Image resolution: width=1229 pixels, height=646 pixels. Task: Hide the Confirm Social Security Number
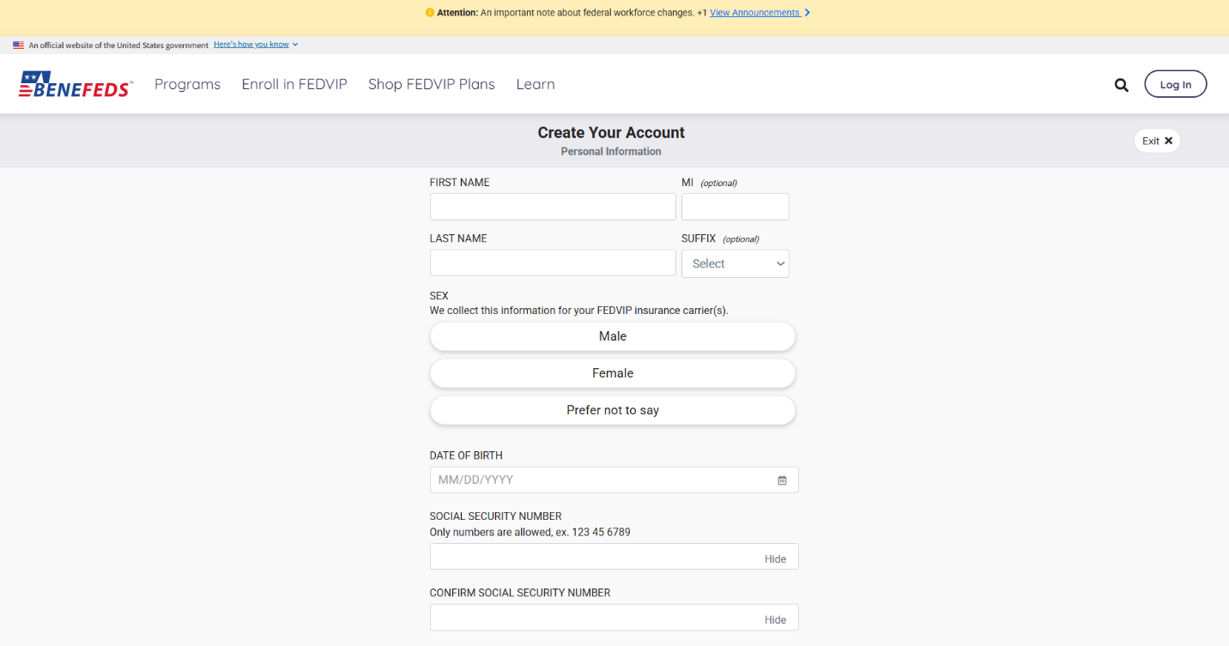click(775, 619)
